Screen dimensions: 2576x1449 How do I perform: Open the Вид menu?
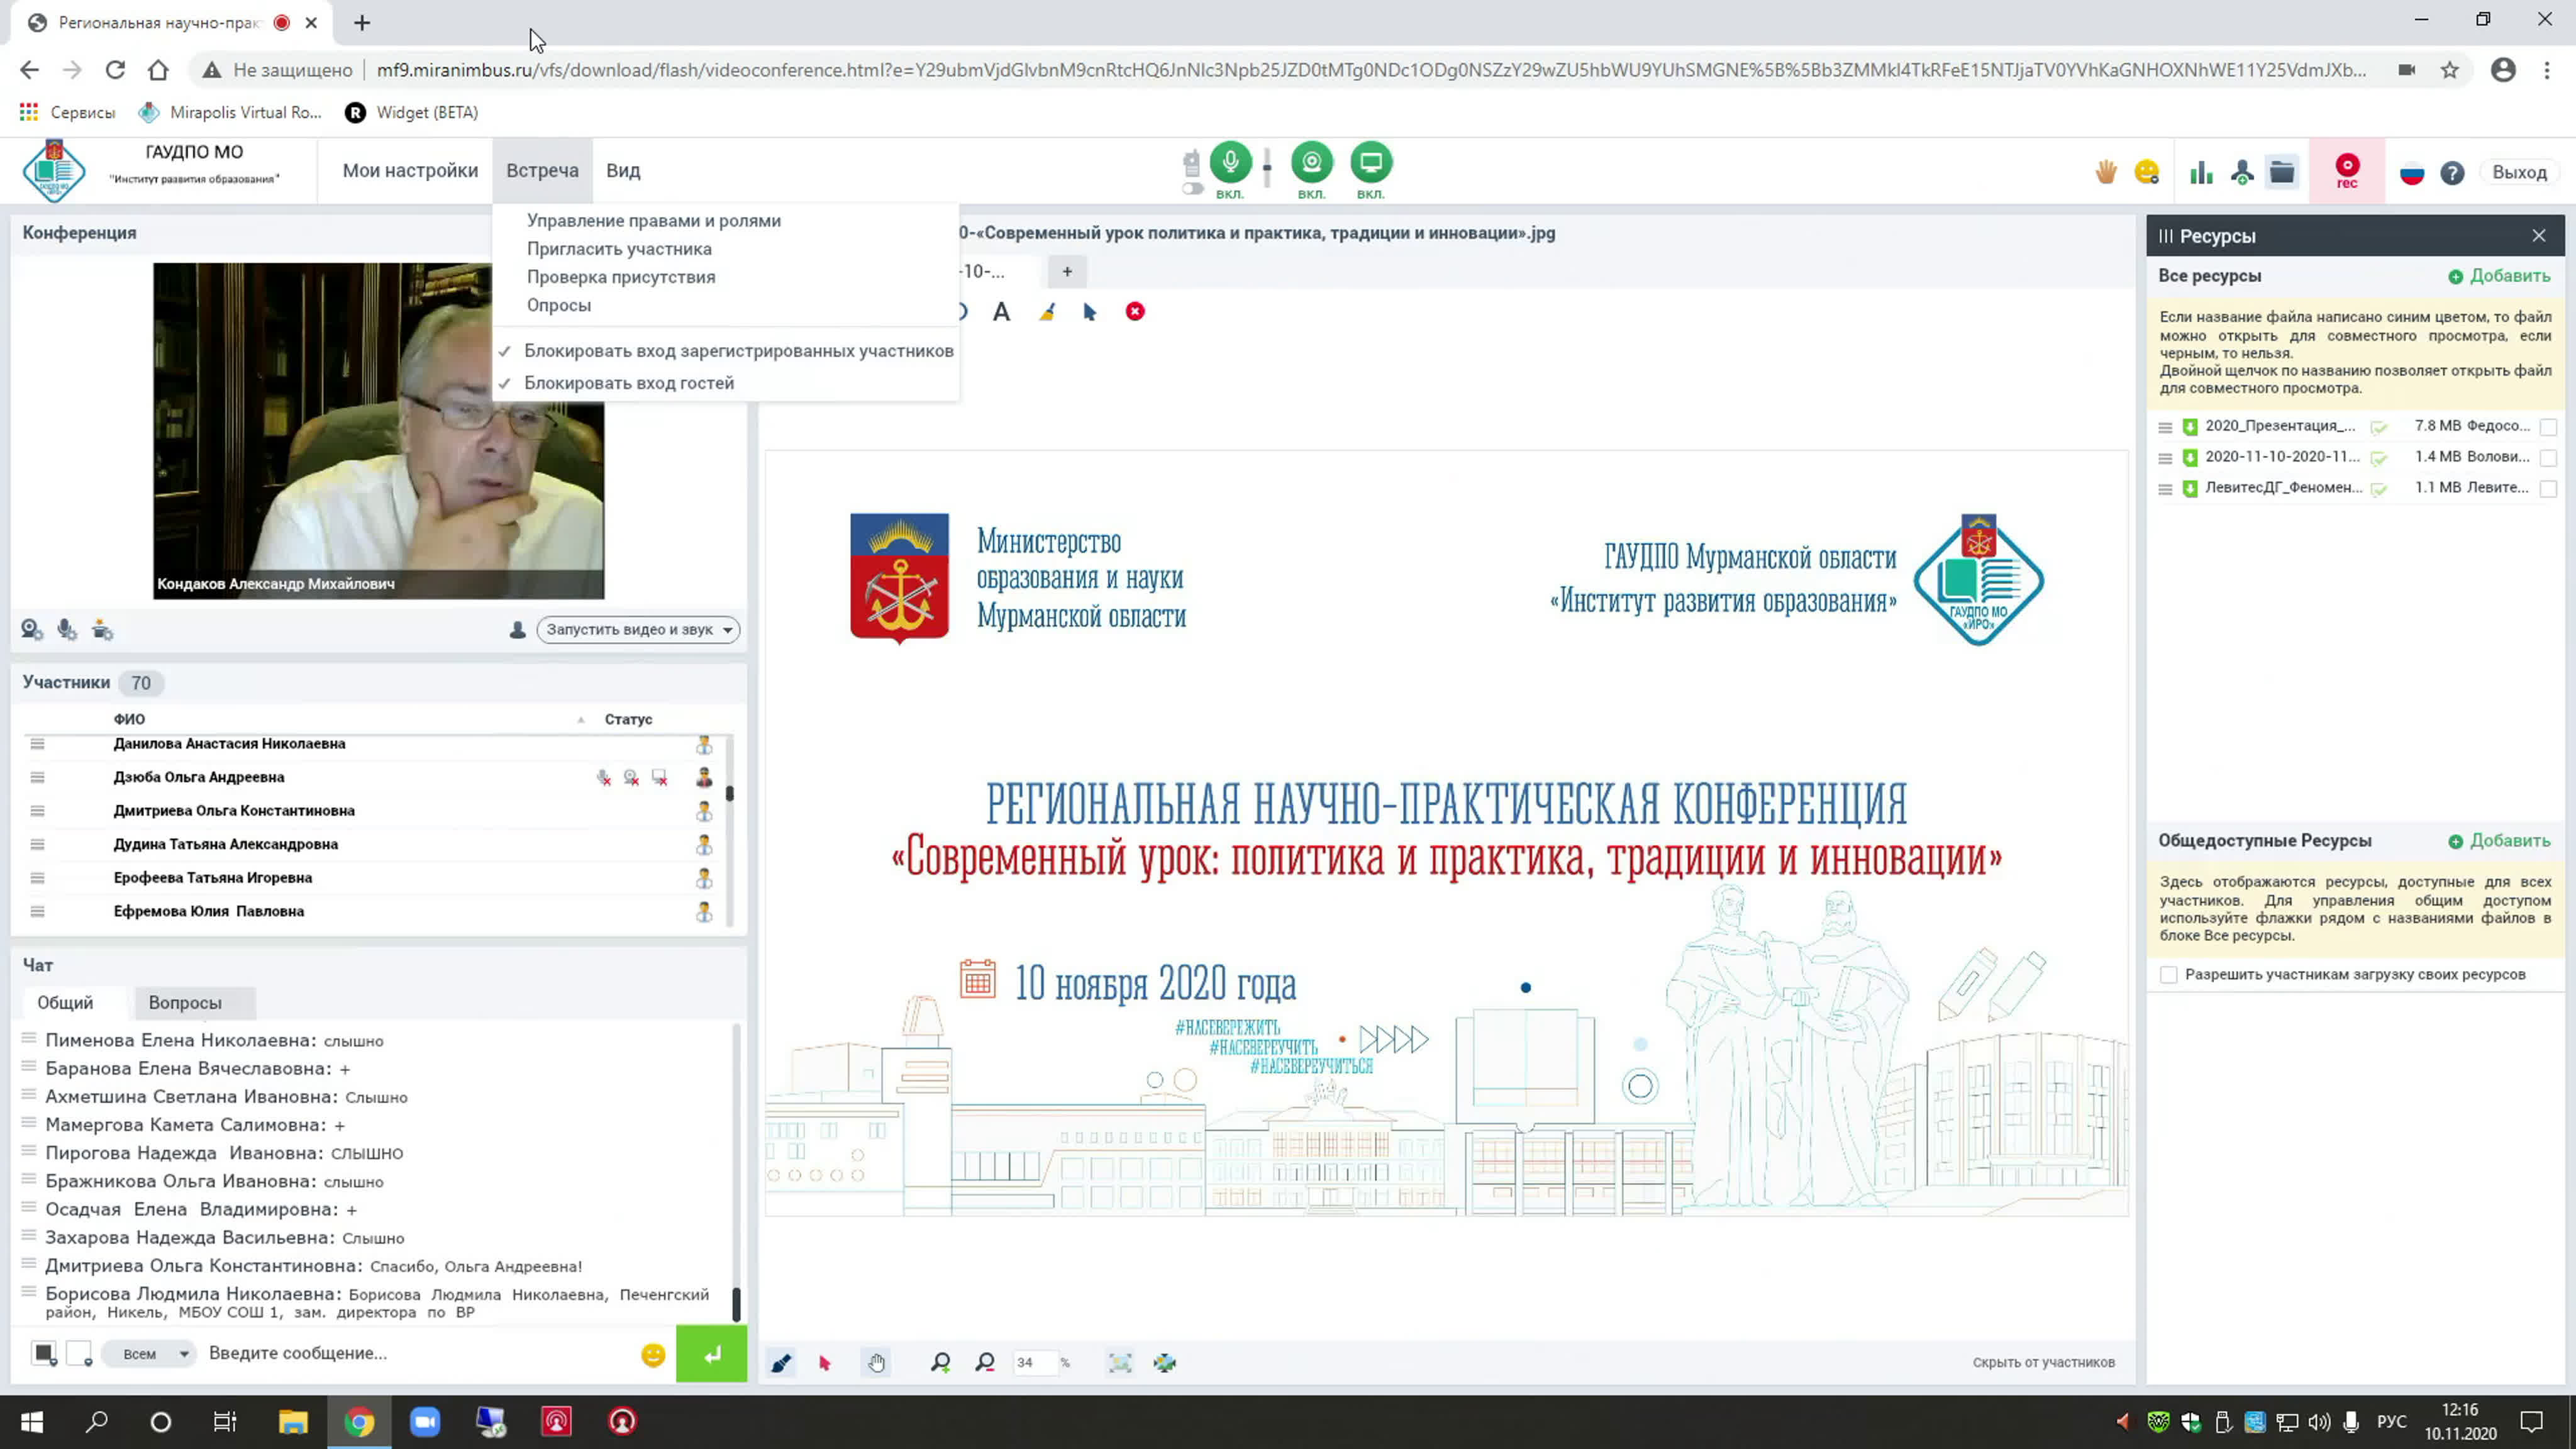(623, 170)
